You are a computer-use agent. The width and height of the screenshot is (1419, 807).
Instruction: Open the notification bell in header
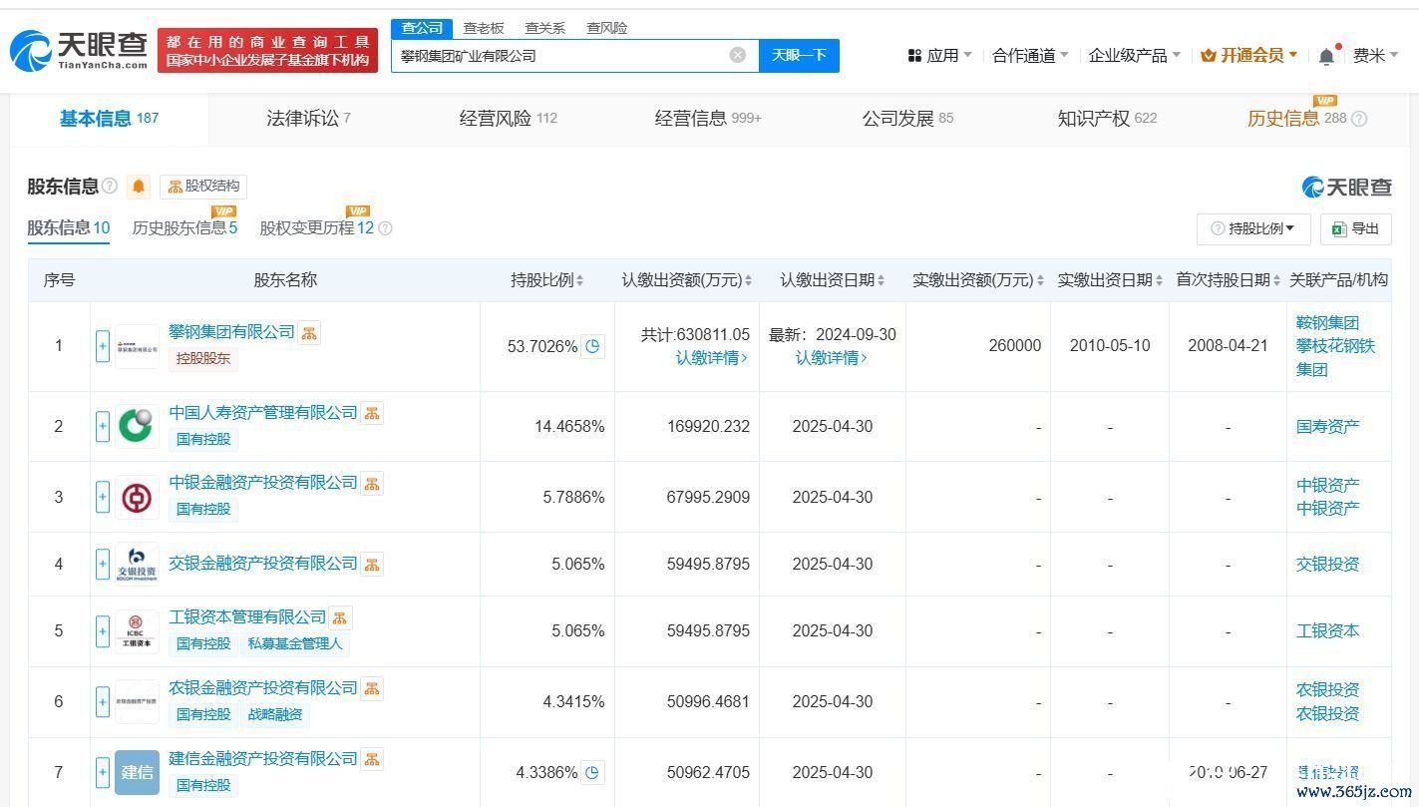[x=1326, y=56]
